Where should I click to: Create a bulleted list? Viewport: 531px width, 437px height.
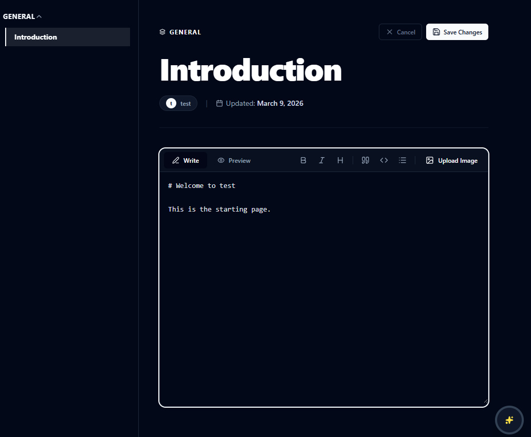(x=402, y=160)
